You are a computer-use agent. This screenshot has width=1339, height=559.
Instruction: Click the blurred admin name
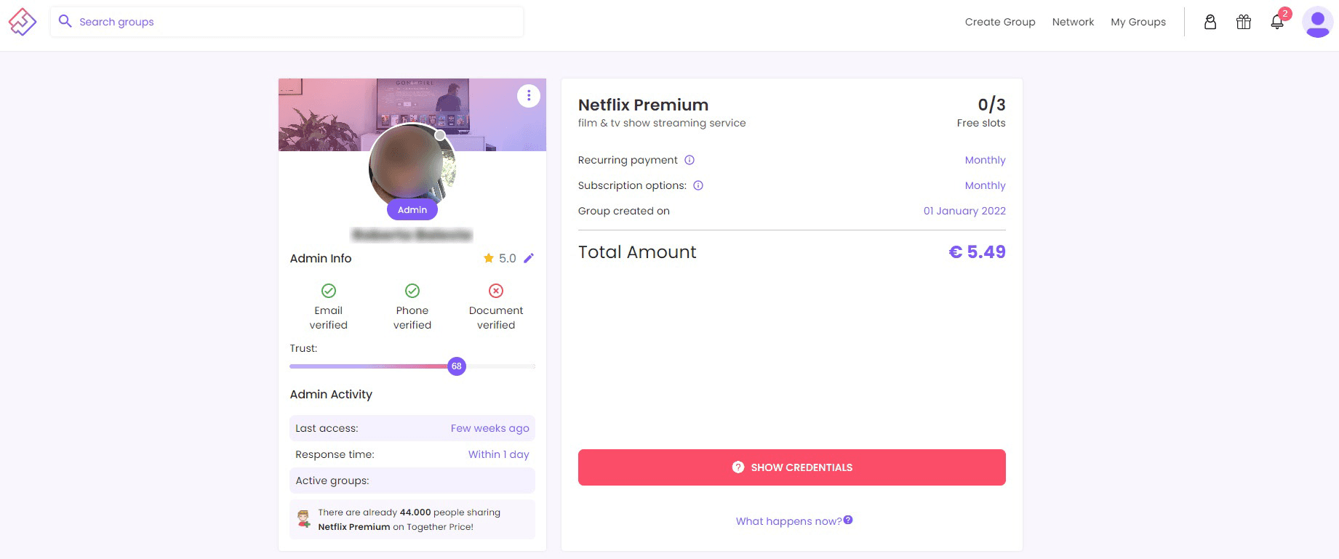412,234
